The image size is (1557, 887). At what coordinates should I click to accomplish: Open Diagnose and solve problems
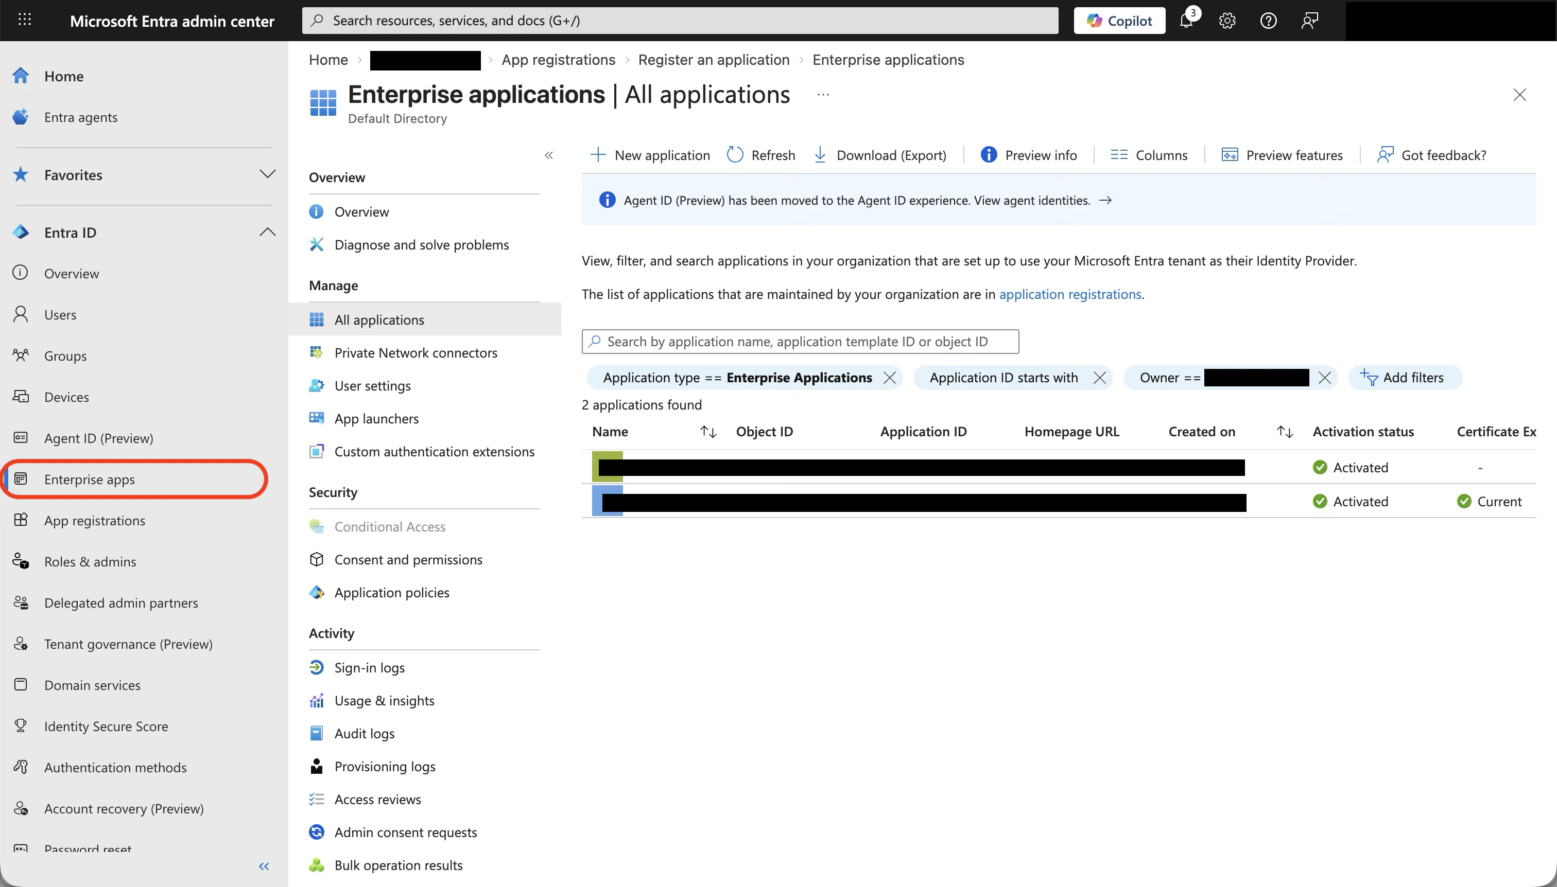click(x=422, y=244)
